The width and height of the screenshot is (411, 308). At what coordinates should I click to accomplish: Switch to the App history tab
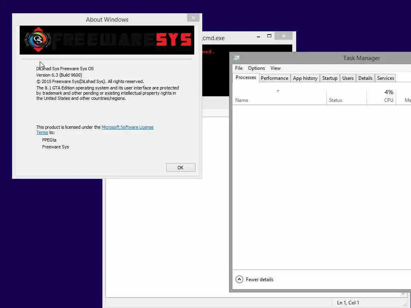point(305,78)
